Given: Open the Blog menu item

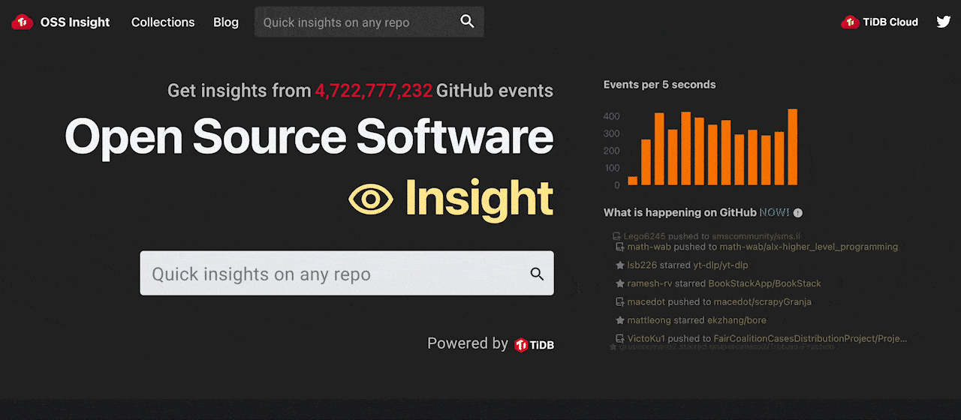Looking at the screenshot, I should 226,22.
